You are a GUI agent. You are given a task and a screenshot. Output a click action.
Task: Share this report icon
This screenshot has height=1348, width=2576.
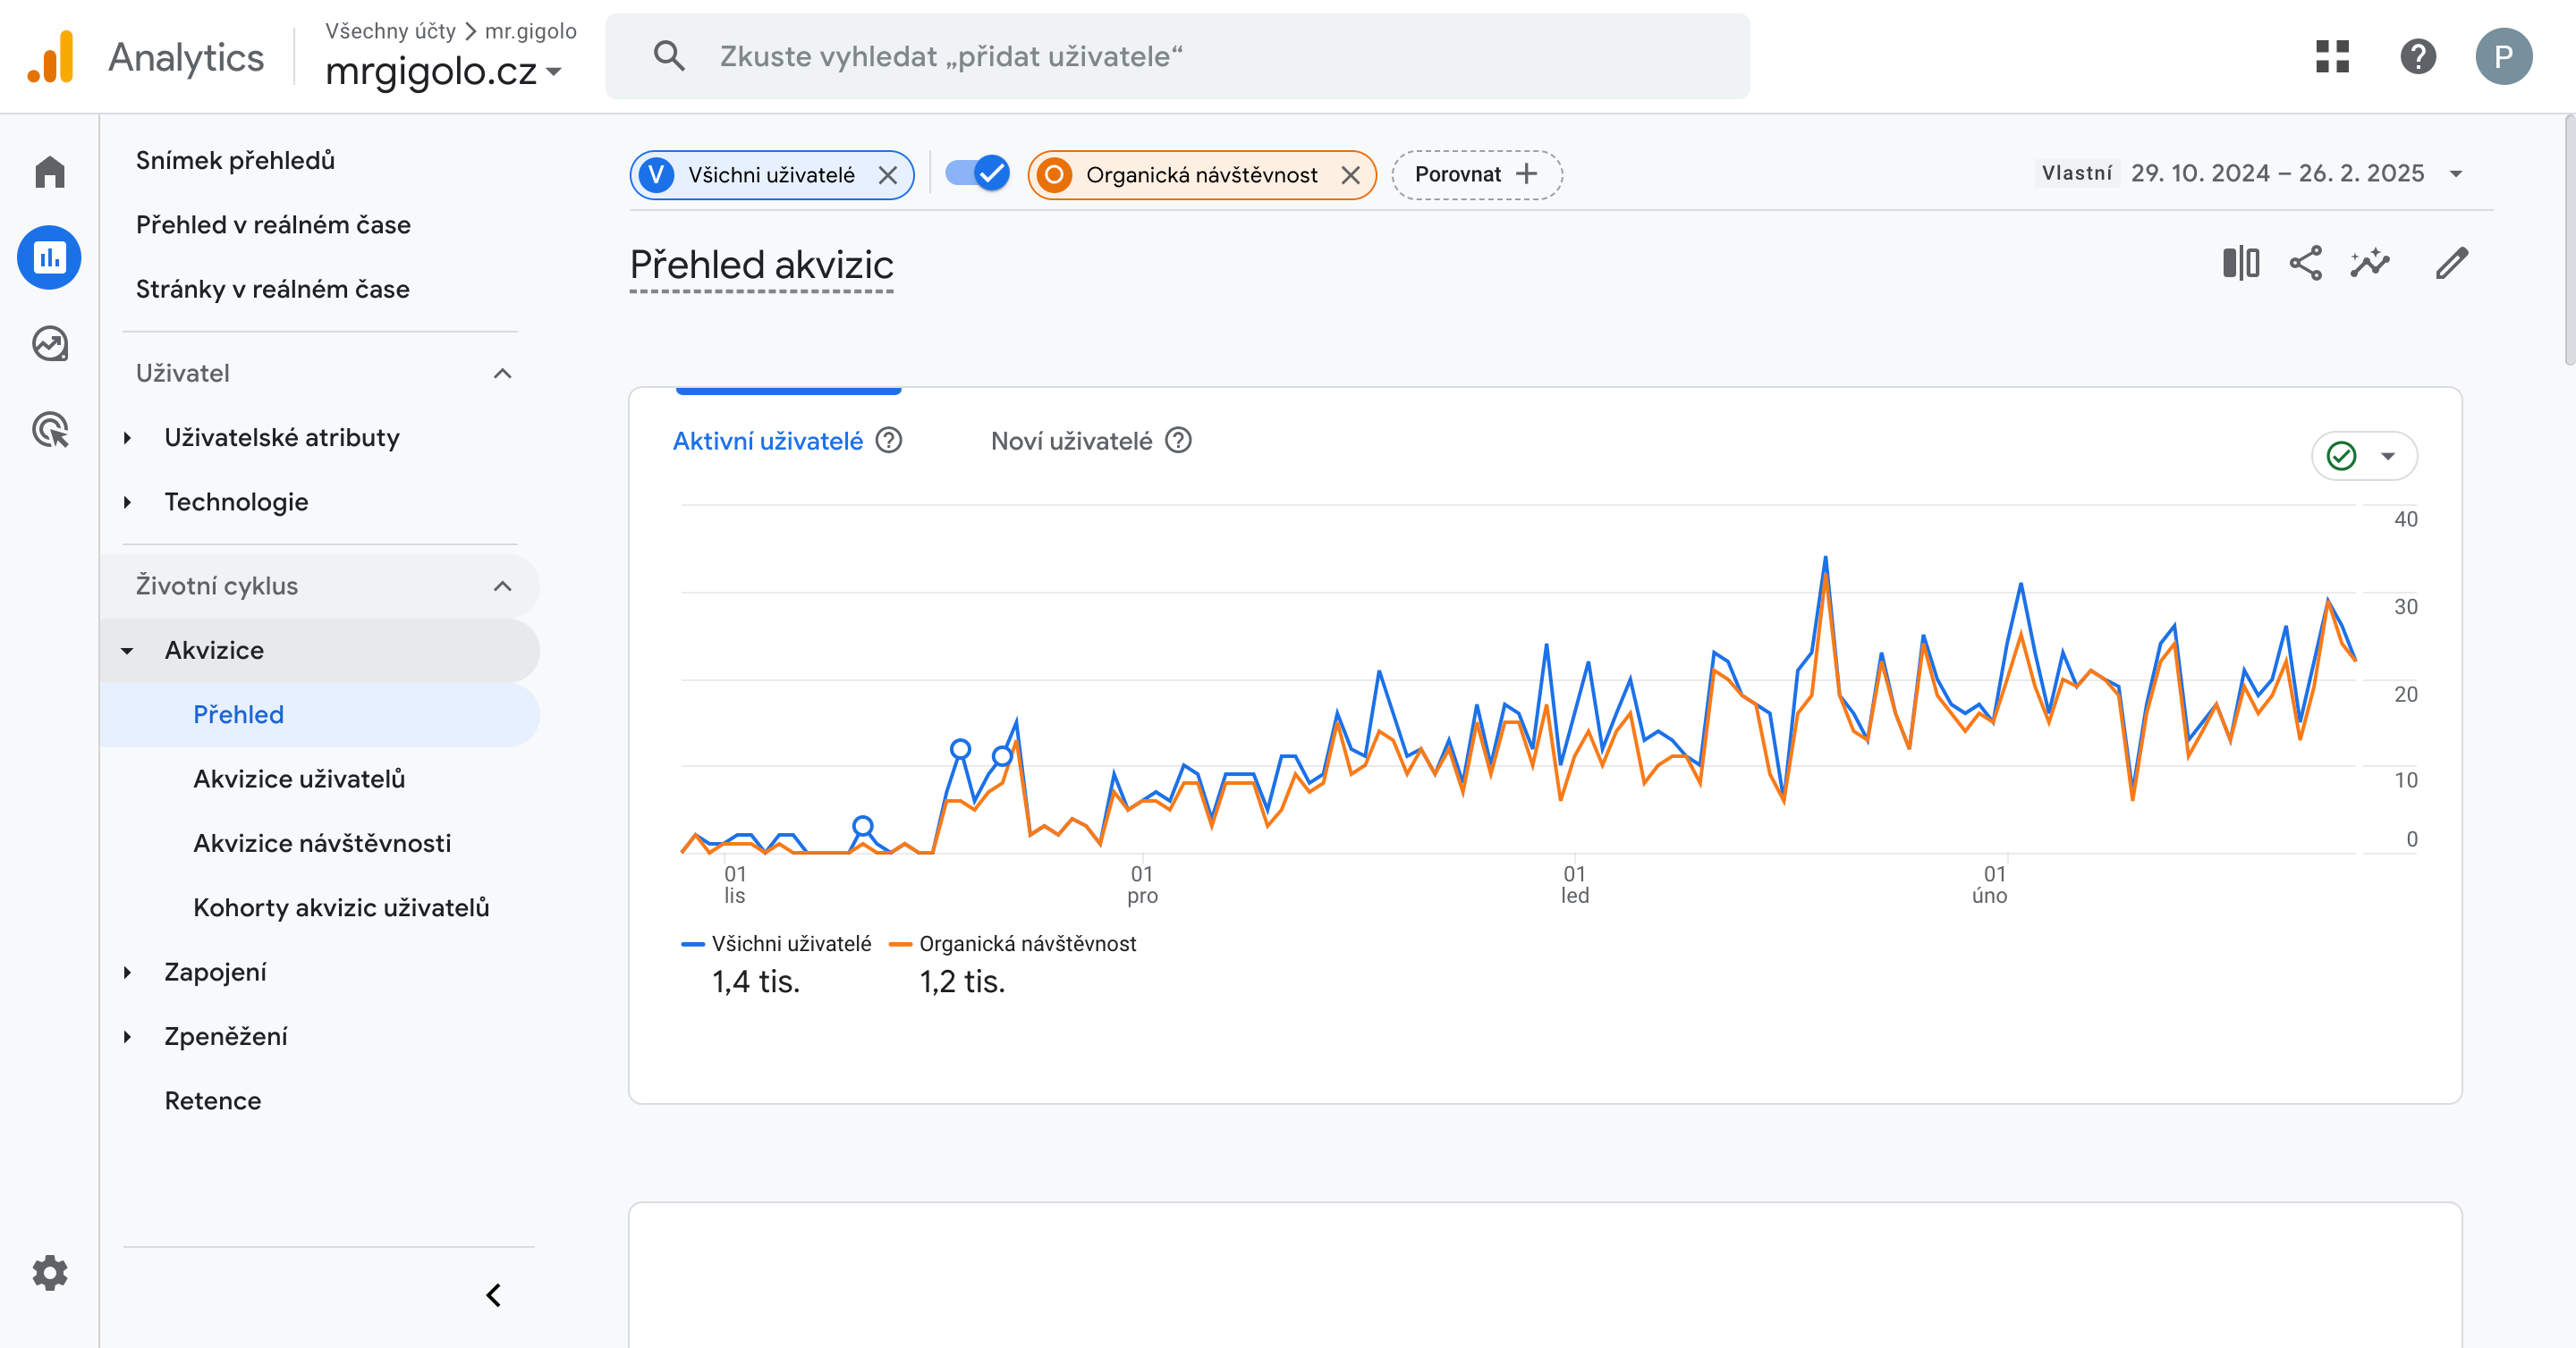(2305, 264)
